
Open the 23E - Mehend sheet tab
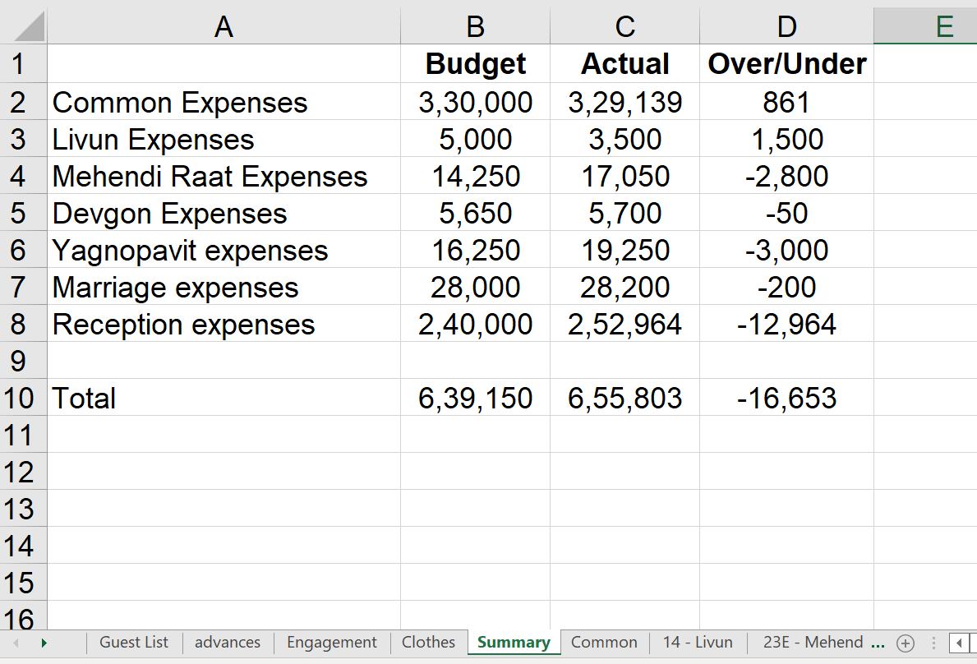tap(813, 642)
